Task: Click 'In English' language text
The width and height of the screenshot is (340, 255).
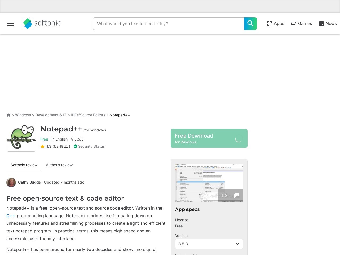Action: click(59, 139)
